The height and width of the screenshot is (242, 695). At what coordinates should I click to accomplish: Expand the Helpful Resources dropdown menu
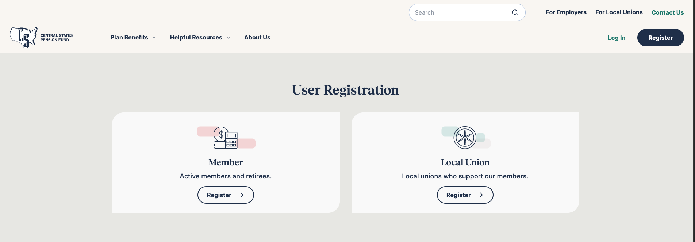pos(200,38)
